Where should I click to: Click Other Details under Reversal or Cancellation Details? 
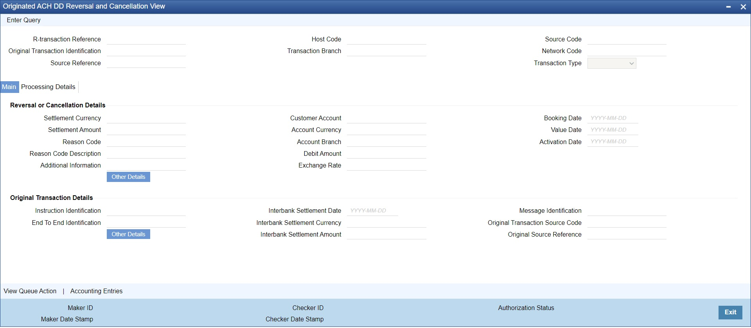click(128, 177)
